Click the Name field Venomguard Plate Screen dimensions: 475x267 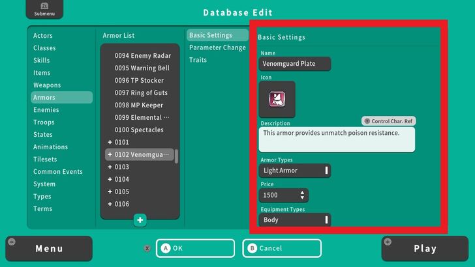[294, 64]
